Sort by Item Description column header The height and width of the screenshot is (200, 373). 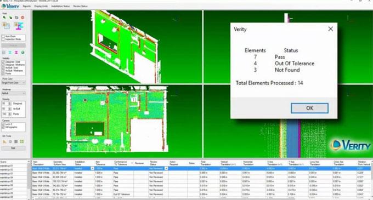[42, 163]
